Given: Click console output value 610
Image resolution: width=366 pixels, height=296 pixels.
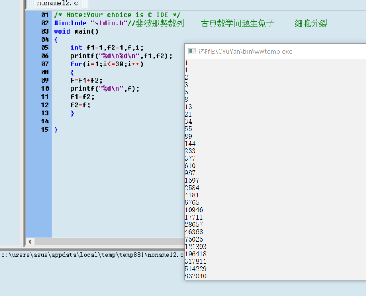Looking at the screenshot, I should pyautogui.click(x=190, y=166).
